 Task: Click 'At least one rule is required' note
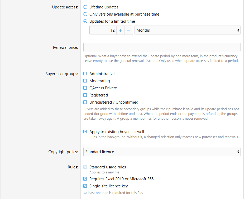point(113,193)
